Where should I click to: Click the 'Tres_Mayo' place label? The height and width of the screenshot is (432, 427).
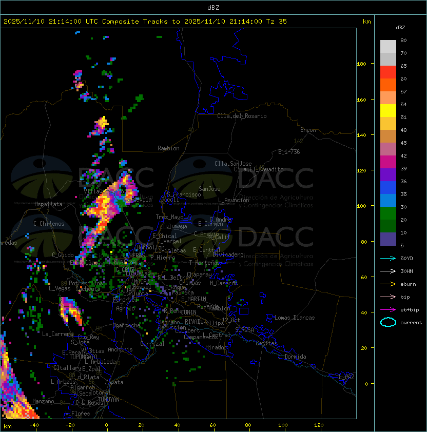[169, 217]
